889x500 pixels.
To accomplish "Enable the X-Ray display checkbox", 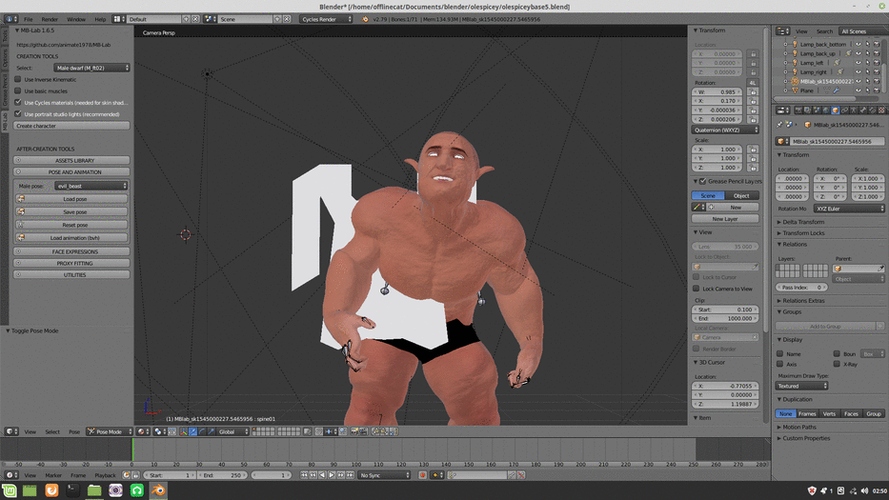I will tap(837, 364).
